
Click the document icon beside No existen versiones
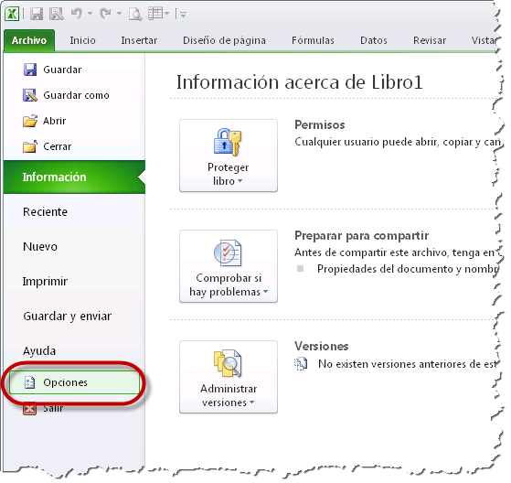click(301, 364)
